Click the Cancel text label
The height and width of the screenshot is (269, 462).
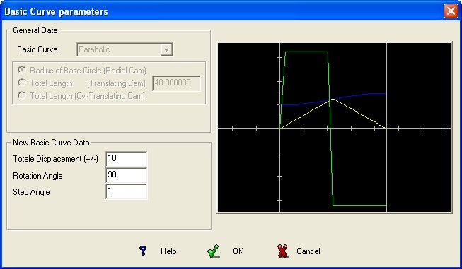click(308, 251)
